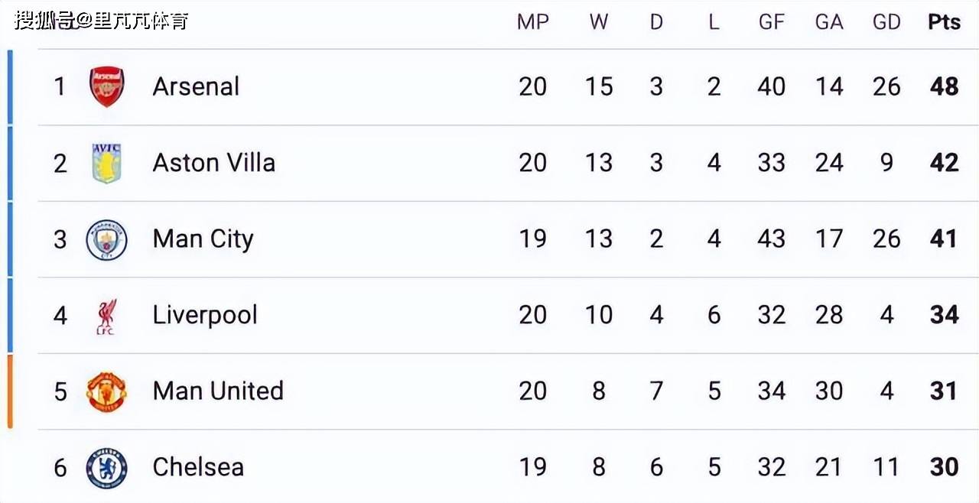The image size is (979, 503).
Task: Sort by the GD column header
Action: [x=886, y=22]
